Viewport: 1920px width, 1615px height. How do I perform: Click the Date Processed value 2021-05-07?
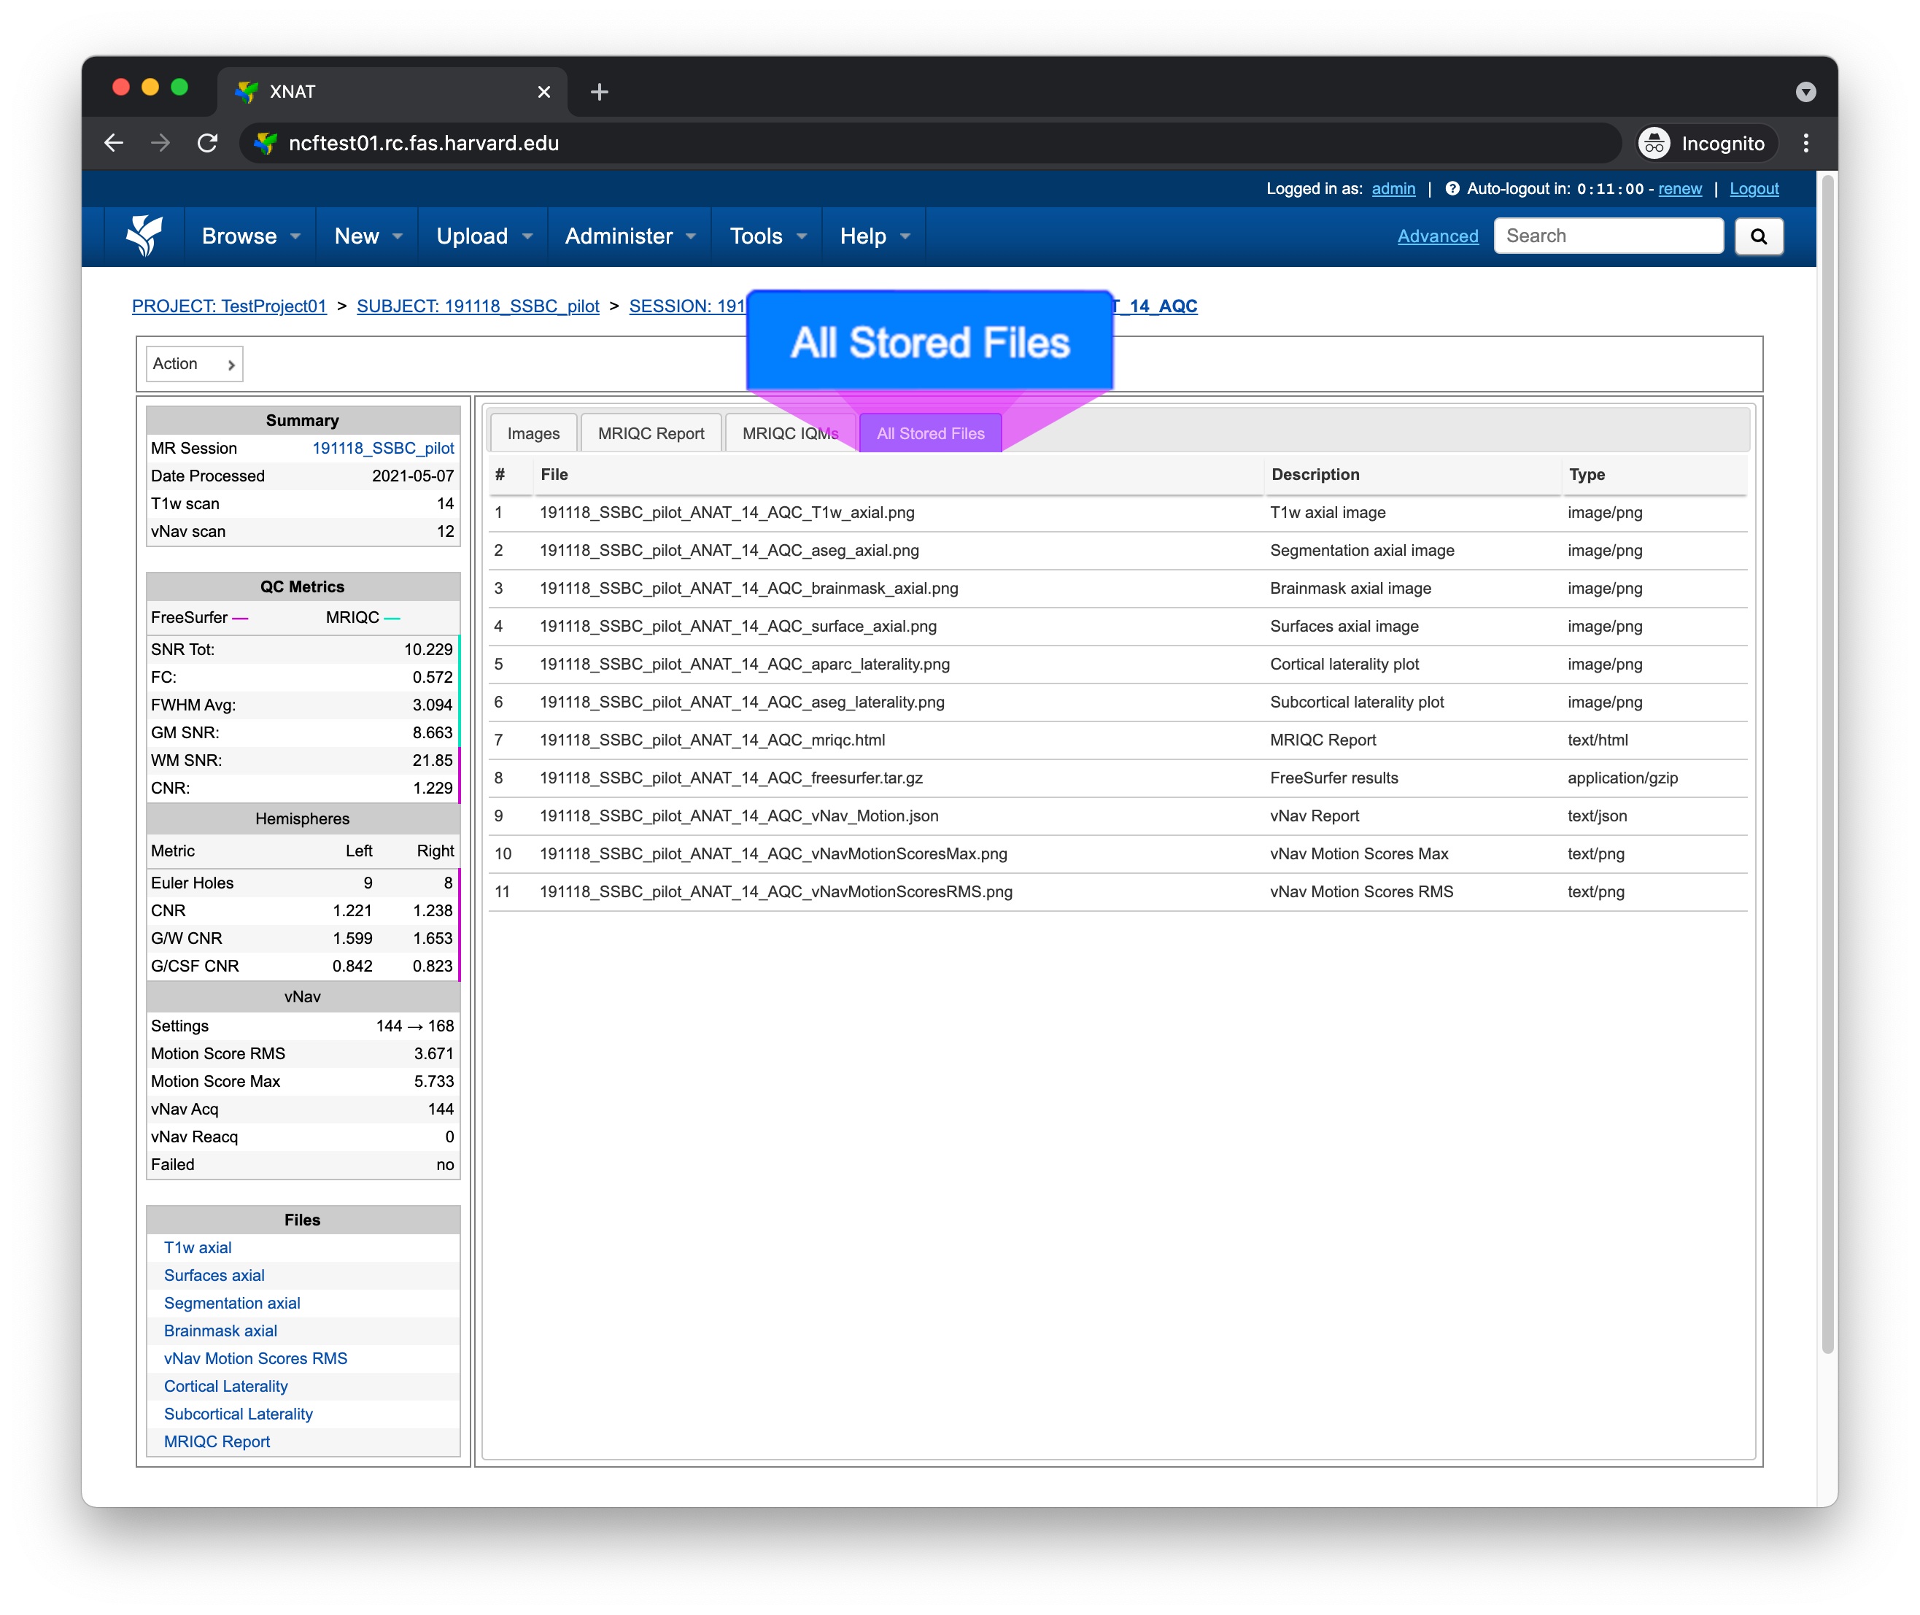(x=412, y=476)
